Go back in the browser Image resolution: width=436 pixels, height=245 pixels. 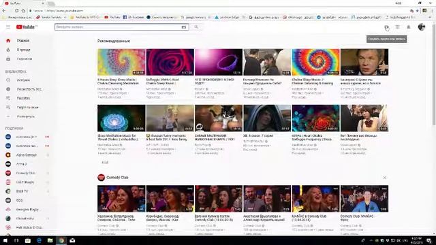[x=4, y=11]
